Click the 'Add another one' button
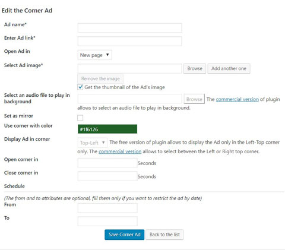The image size is (285, 250). (229, 68)
